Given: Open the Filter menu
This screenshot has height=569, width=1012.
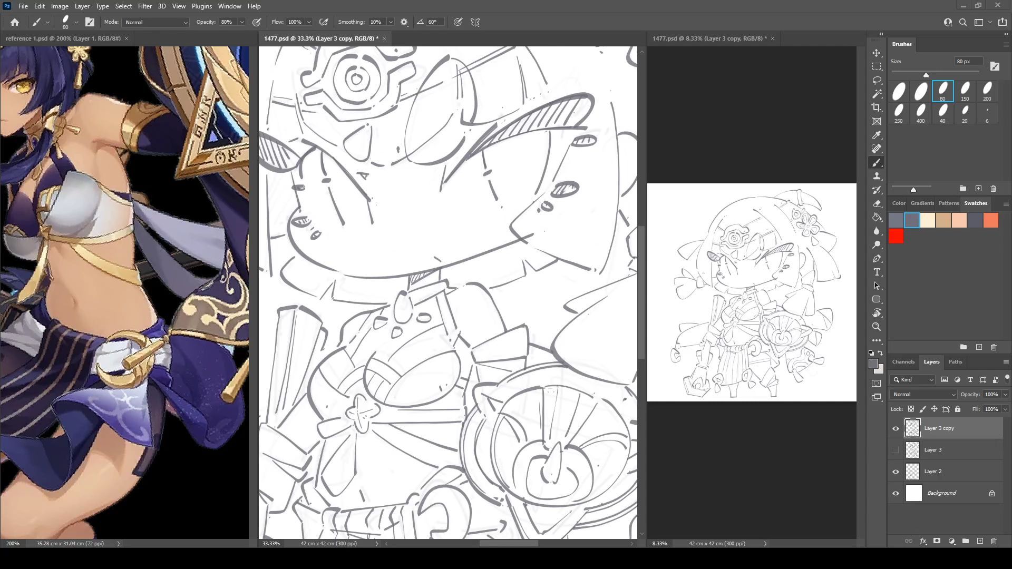Looking at the screenshot, I should point(144,6).
